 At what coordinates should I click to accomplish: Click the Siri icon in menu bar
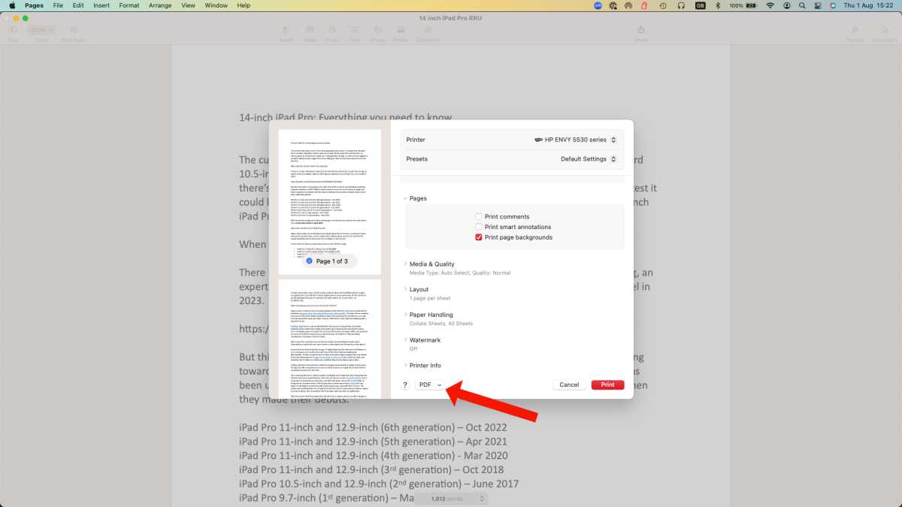833,5
